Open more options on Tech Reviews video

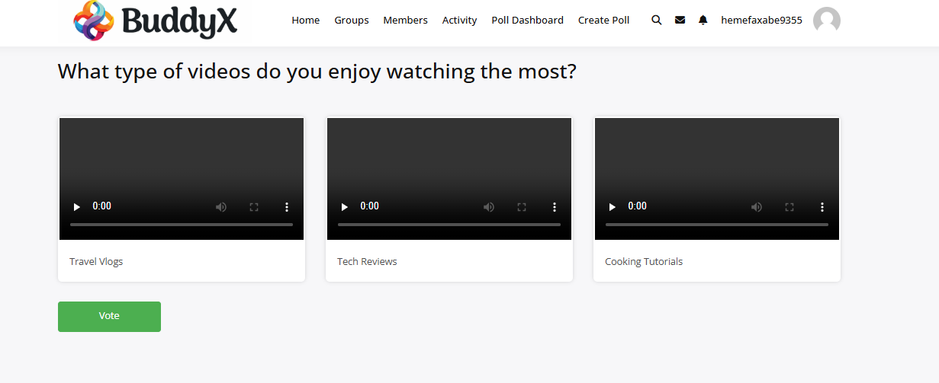(555, 206)
